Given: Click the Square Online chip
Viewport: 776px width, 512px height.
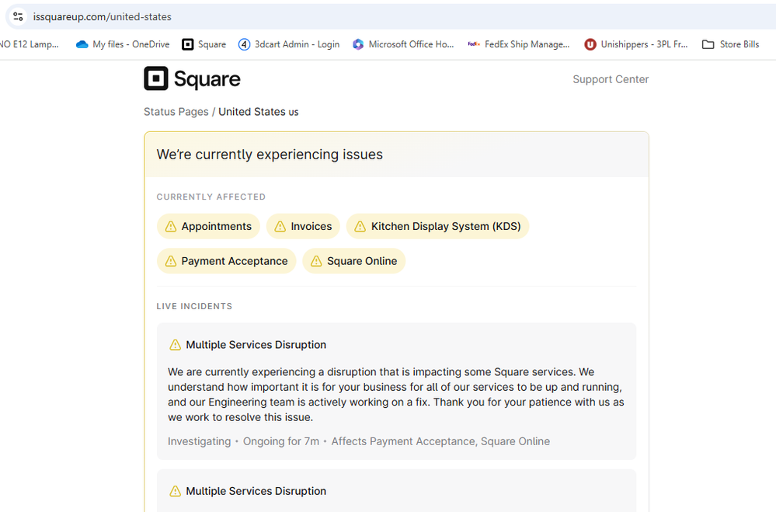Looking at the screenshot, I should 353,261.
